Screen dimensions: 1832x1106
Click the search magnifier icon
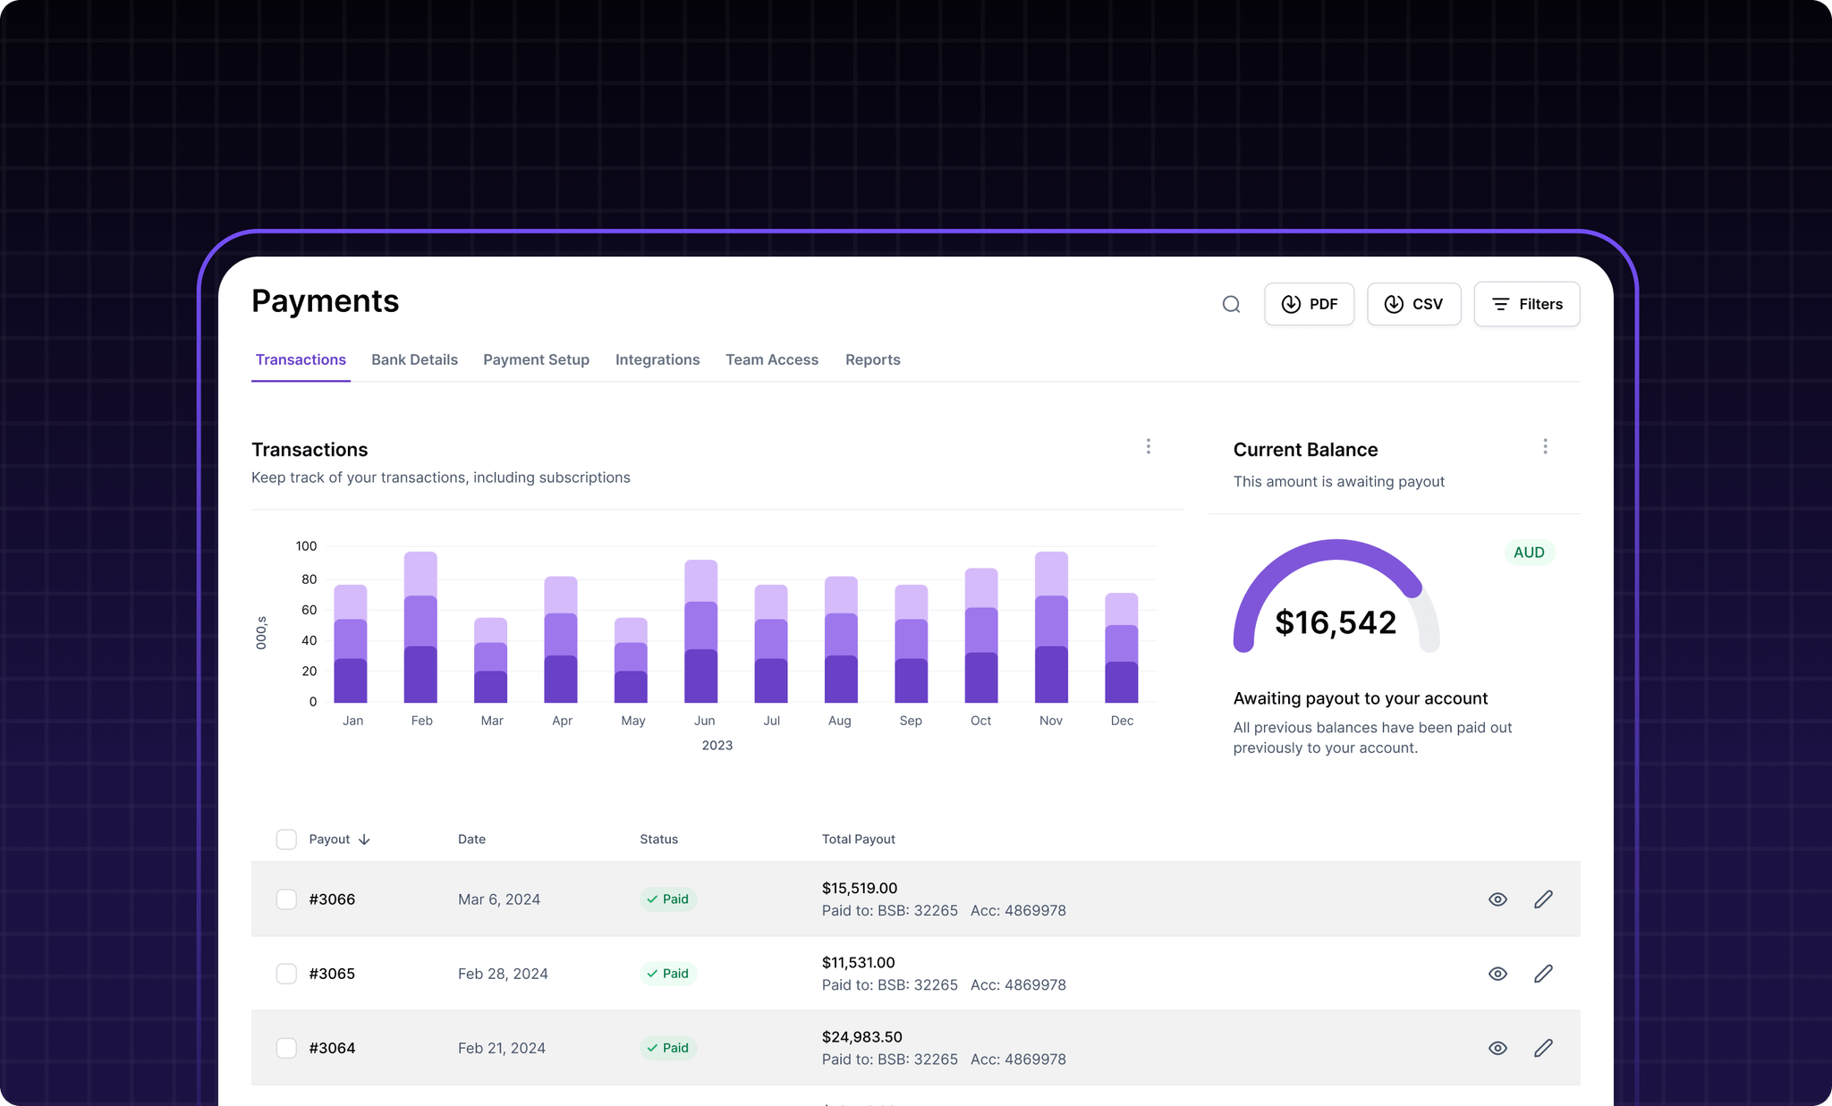[1231, 305]
